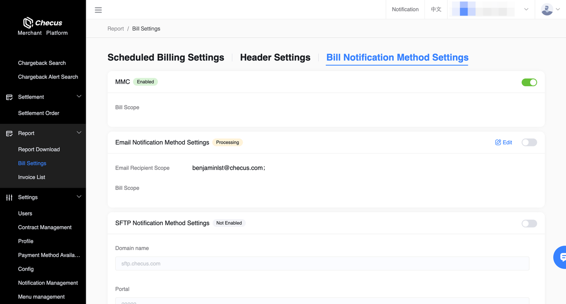566x304 pixels.
Task: Click the user avatar icon
Action: pos(547,9)
